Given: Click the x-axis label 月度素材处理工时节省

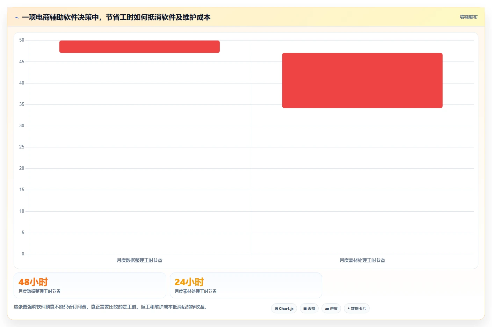Looking at the screenshot, I should [362, 260].
